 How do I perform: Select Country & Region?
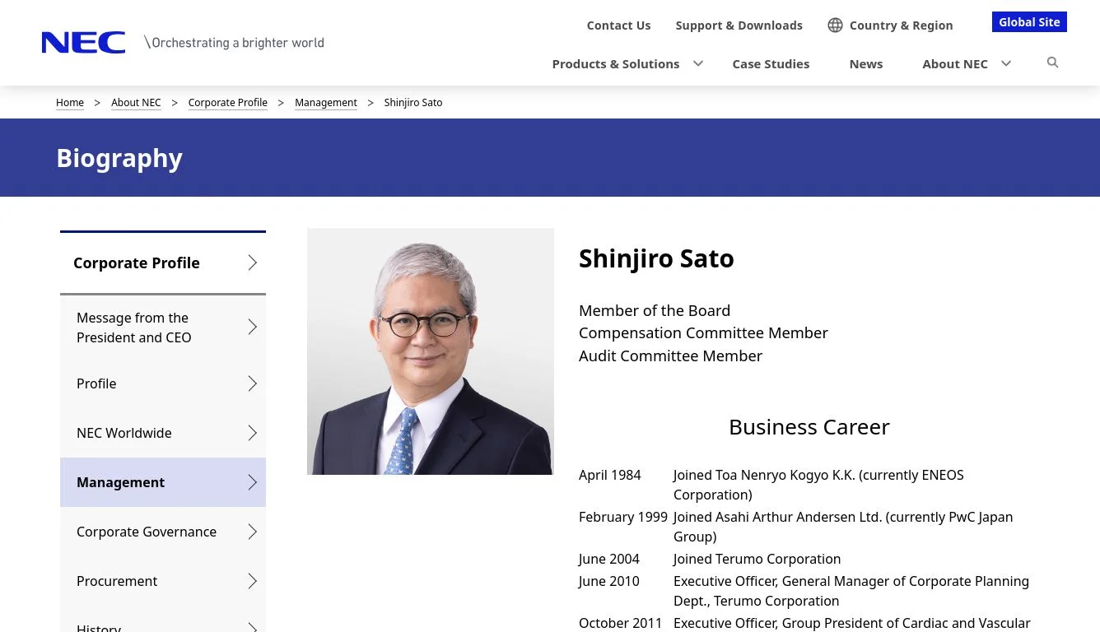point(901,26)
